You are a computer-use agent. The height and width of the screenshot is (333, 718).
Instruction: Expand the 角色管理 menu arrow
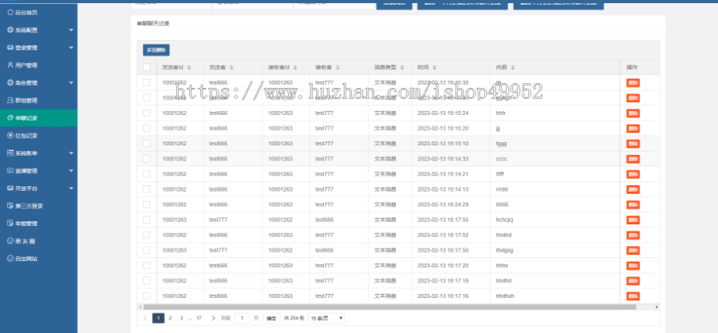(71, 83)
